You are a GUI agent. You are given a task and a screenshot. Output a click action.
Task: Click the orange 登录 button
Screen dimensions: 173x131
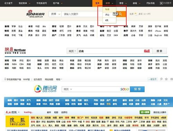pyautogui.click(x=97, y=3)
